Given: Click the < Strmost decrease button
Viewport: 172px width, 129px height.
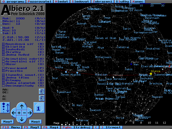Looking at the screenshot, I should pos(96,127).
